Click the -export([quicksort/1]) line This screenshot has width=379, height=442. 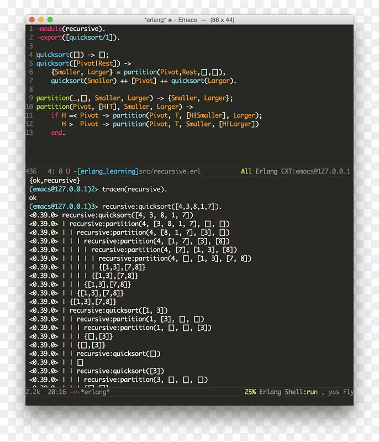77,38
